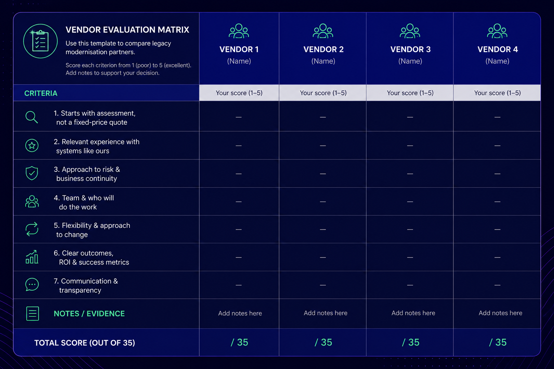Click Vendor 2 score dash for ROI criterion

point(323,257)
